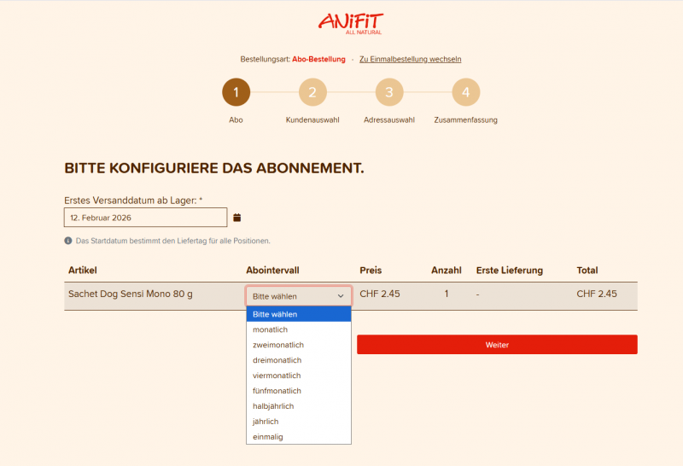The width and height of the screenshot is (683, 466).
Task: Open the calendar date picker icon
Action: coord(237,218)
